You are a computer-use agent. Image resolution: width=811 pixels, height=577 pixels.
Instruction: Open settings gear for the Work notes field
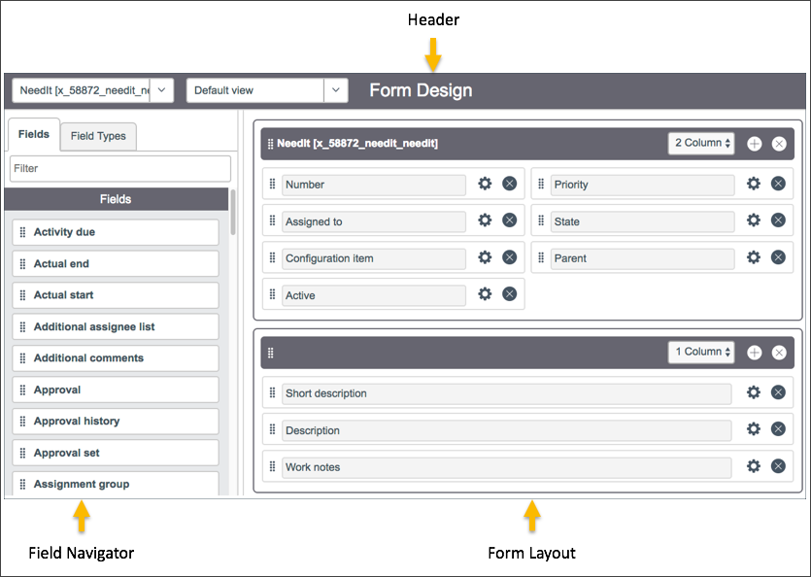(752, 466)
